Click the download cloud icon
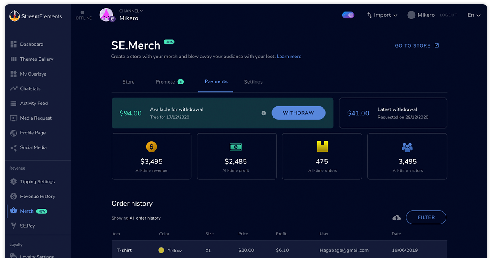Image resolution: width=492 pixels, height=258 pixels. (x=396, y=218)
